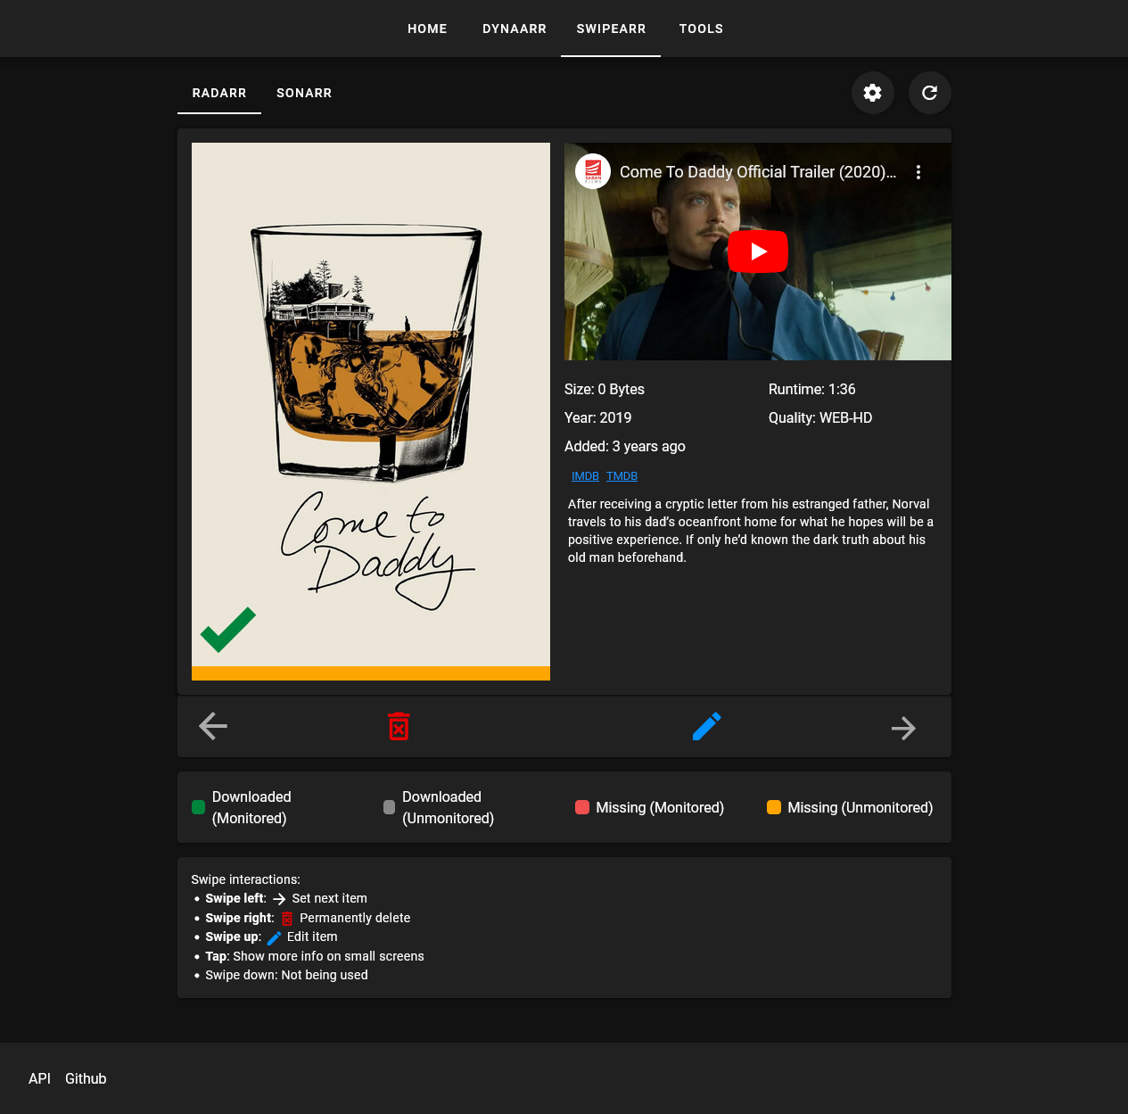Click green Downloaded (Monitored) legend swatch
Screen dimensions: 1128x1114
point(198,807)
